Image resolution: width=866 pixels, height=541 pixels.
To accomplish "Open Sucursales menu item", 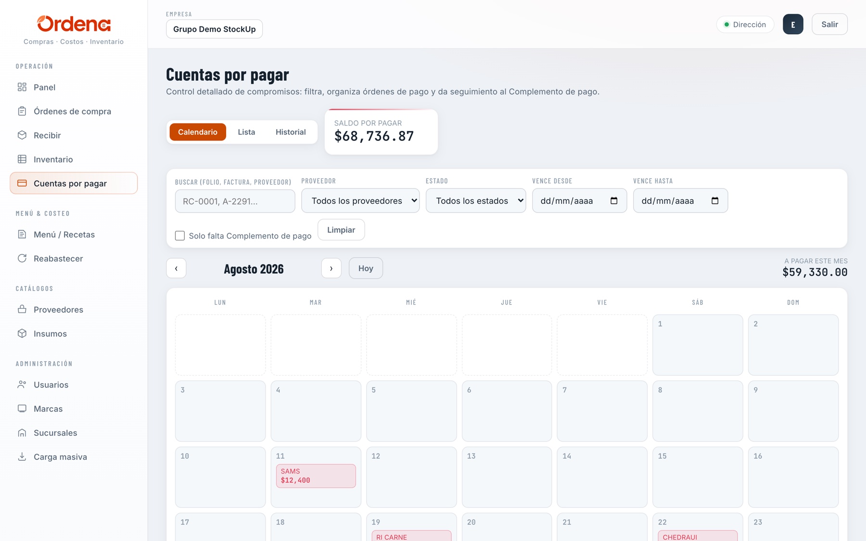I will 74,432.
